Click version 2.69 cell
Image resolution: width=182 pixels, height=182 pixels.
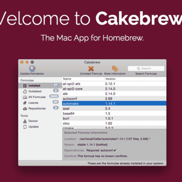pos(109,99)
